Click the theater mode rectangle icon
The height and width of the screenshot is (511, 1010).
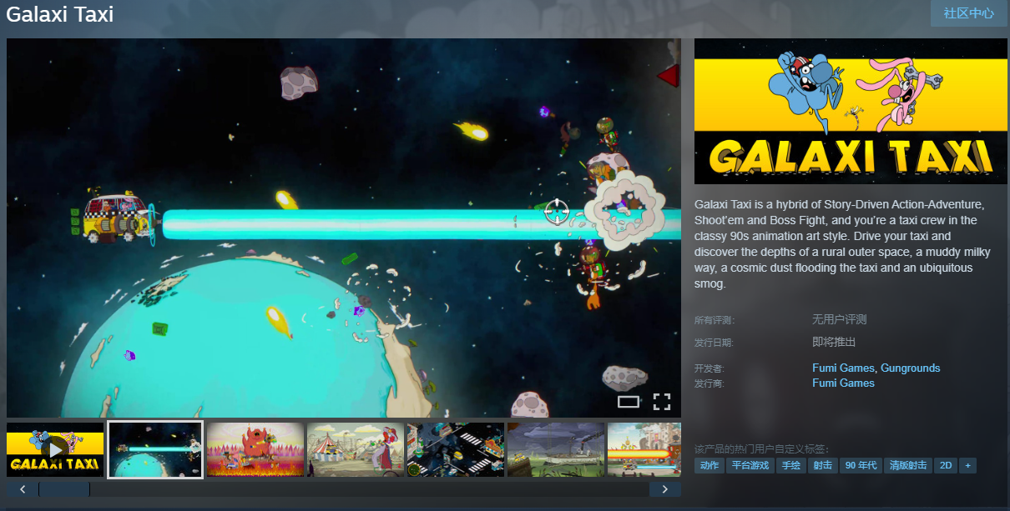pyautogui.click(x=629, y=402)
